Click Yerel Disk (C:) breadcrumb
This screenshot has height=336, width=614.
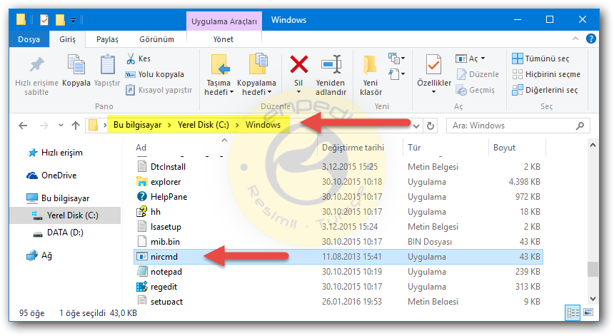[203, 125]
